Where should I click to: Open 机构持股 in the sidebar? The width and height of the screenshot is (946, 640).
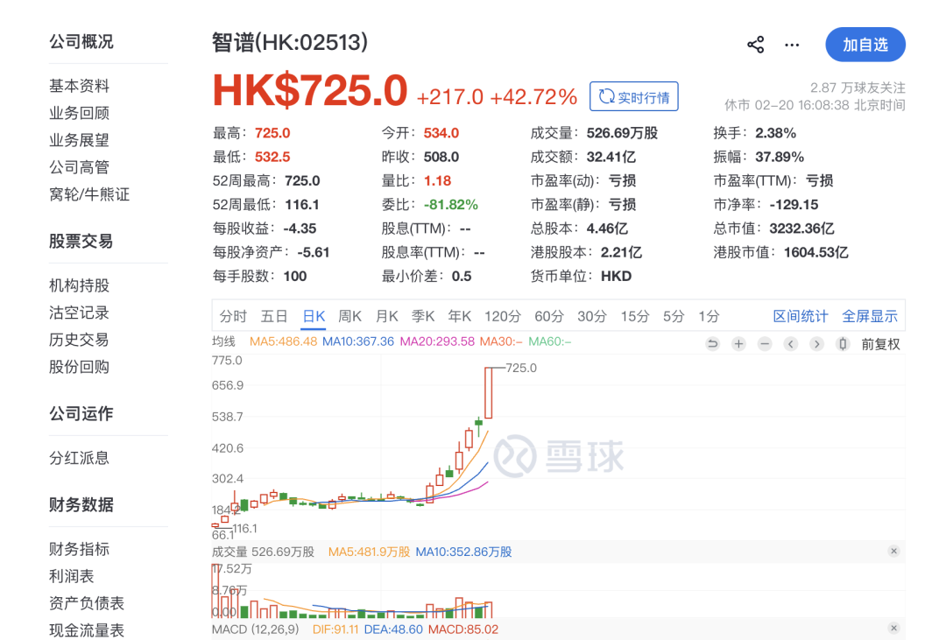tap(79, 286)
